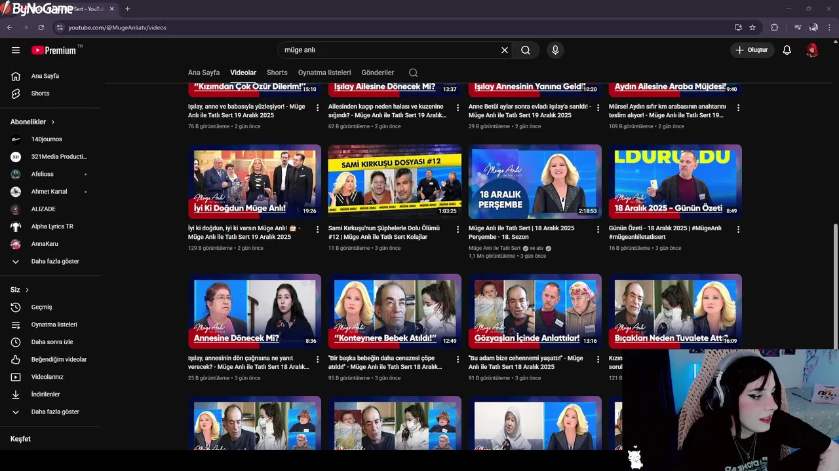The image size is (839, 471).
Task: Click the Oluştur create button
Action: (752, 50)
